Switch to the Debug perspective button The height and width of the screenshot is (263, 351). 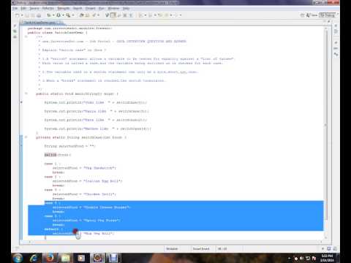(328, 15)
